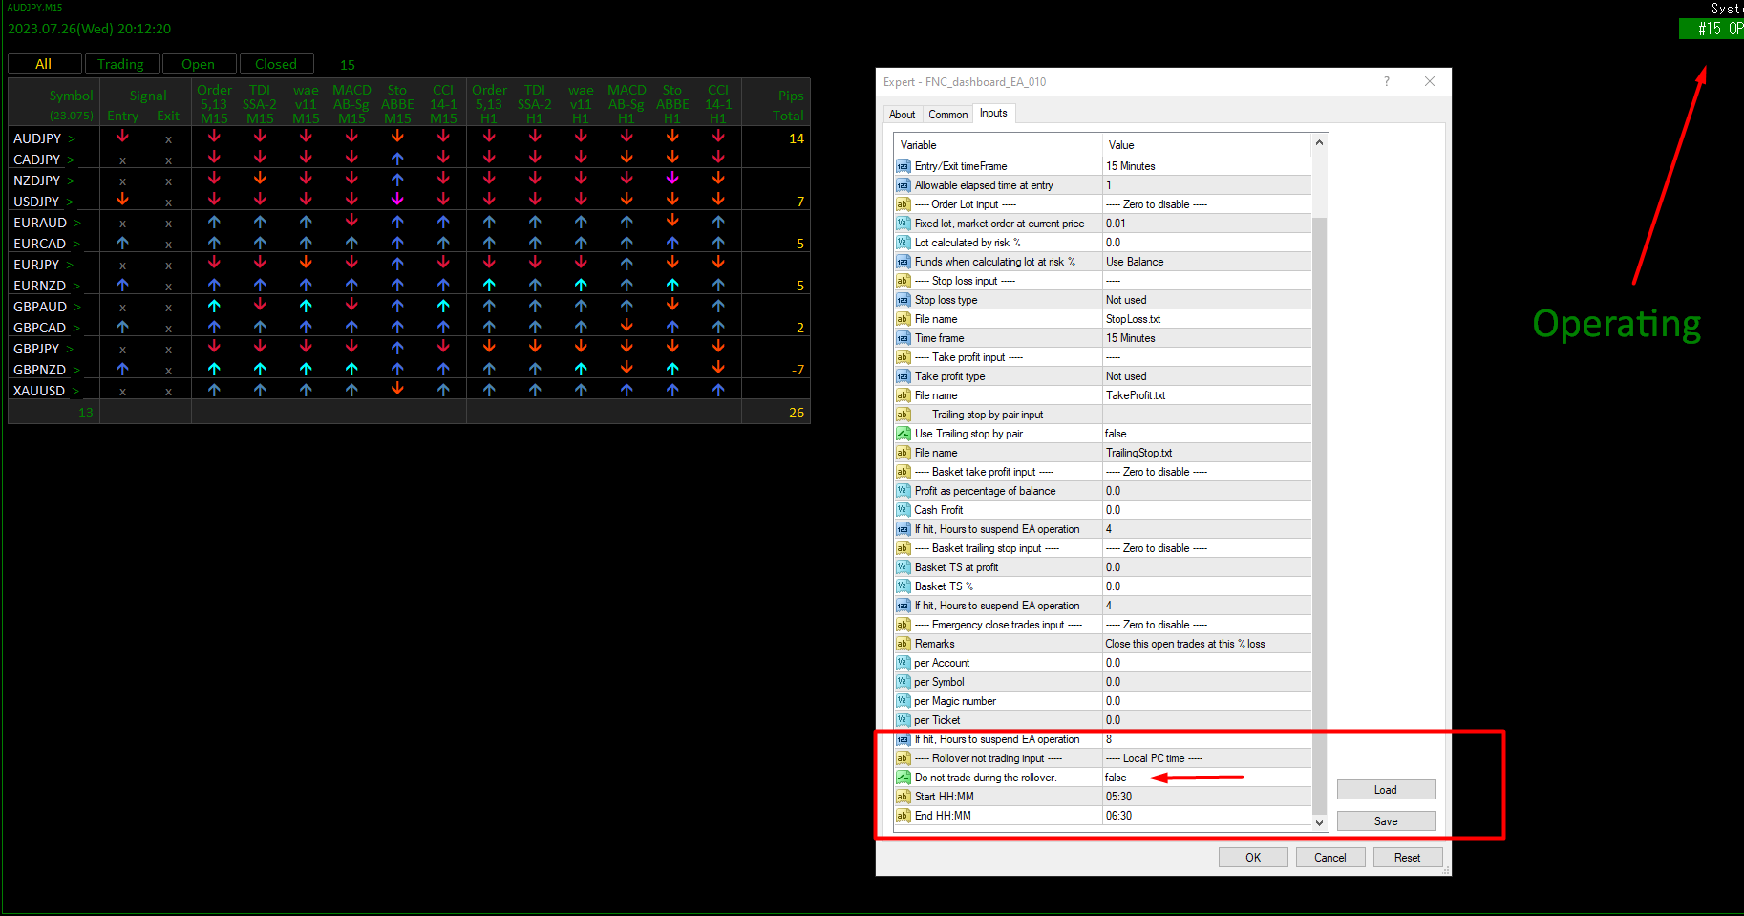This screenshot has width=1744, height=916.
Task: Click the icon beside Take profit type
Action: 903,376
